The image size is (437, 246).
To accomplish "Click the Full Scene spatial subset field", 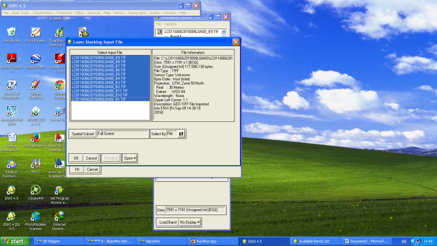I will [x=122, y=134].
